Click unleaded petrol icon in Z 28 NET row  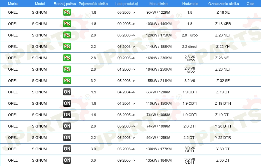(x=67, y=69)
